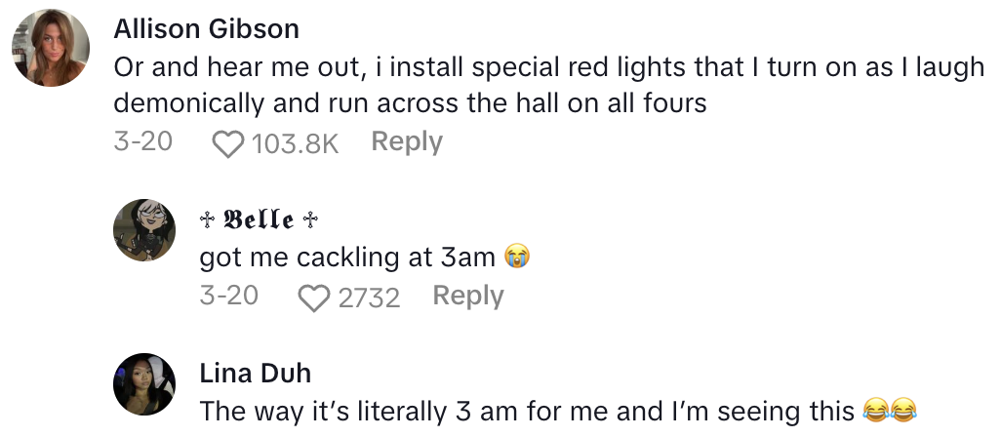
Task: Visit Belle's profile via her username
Action: point(259,219)
